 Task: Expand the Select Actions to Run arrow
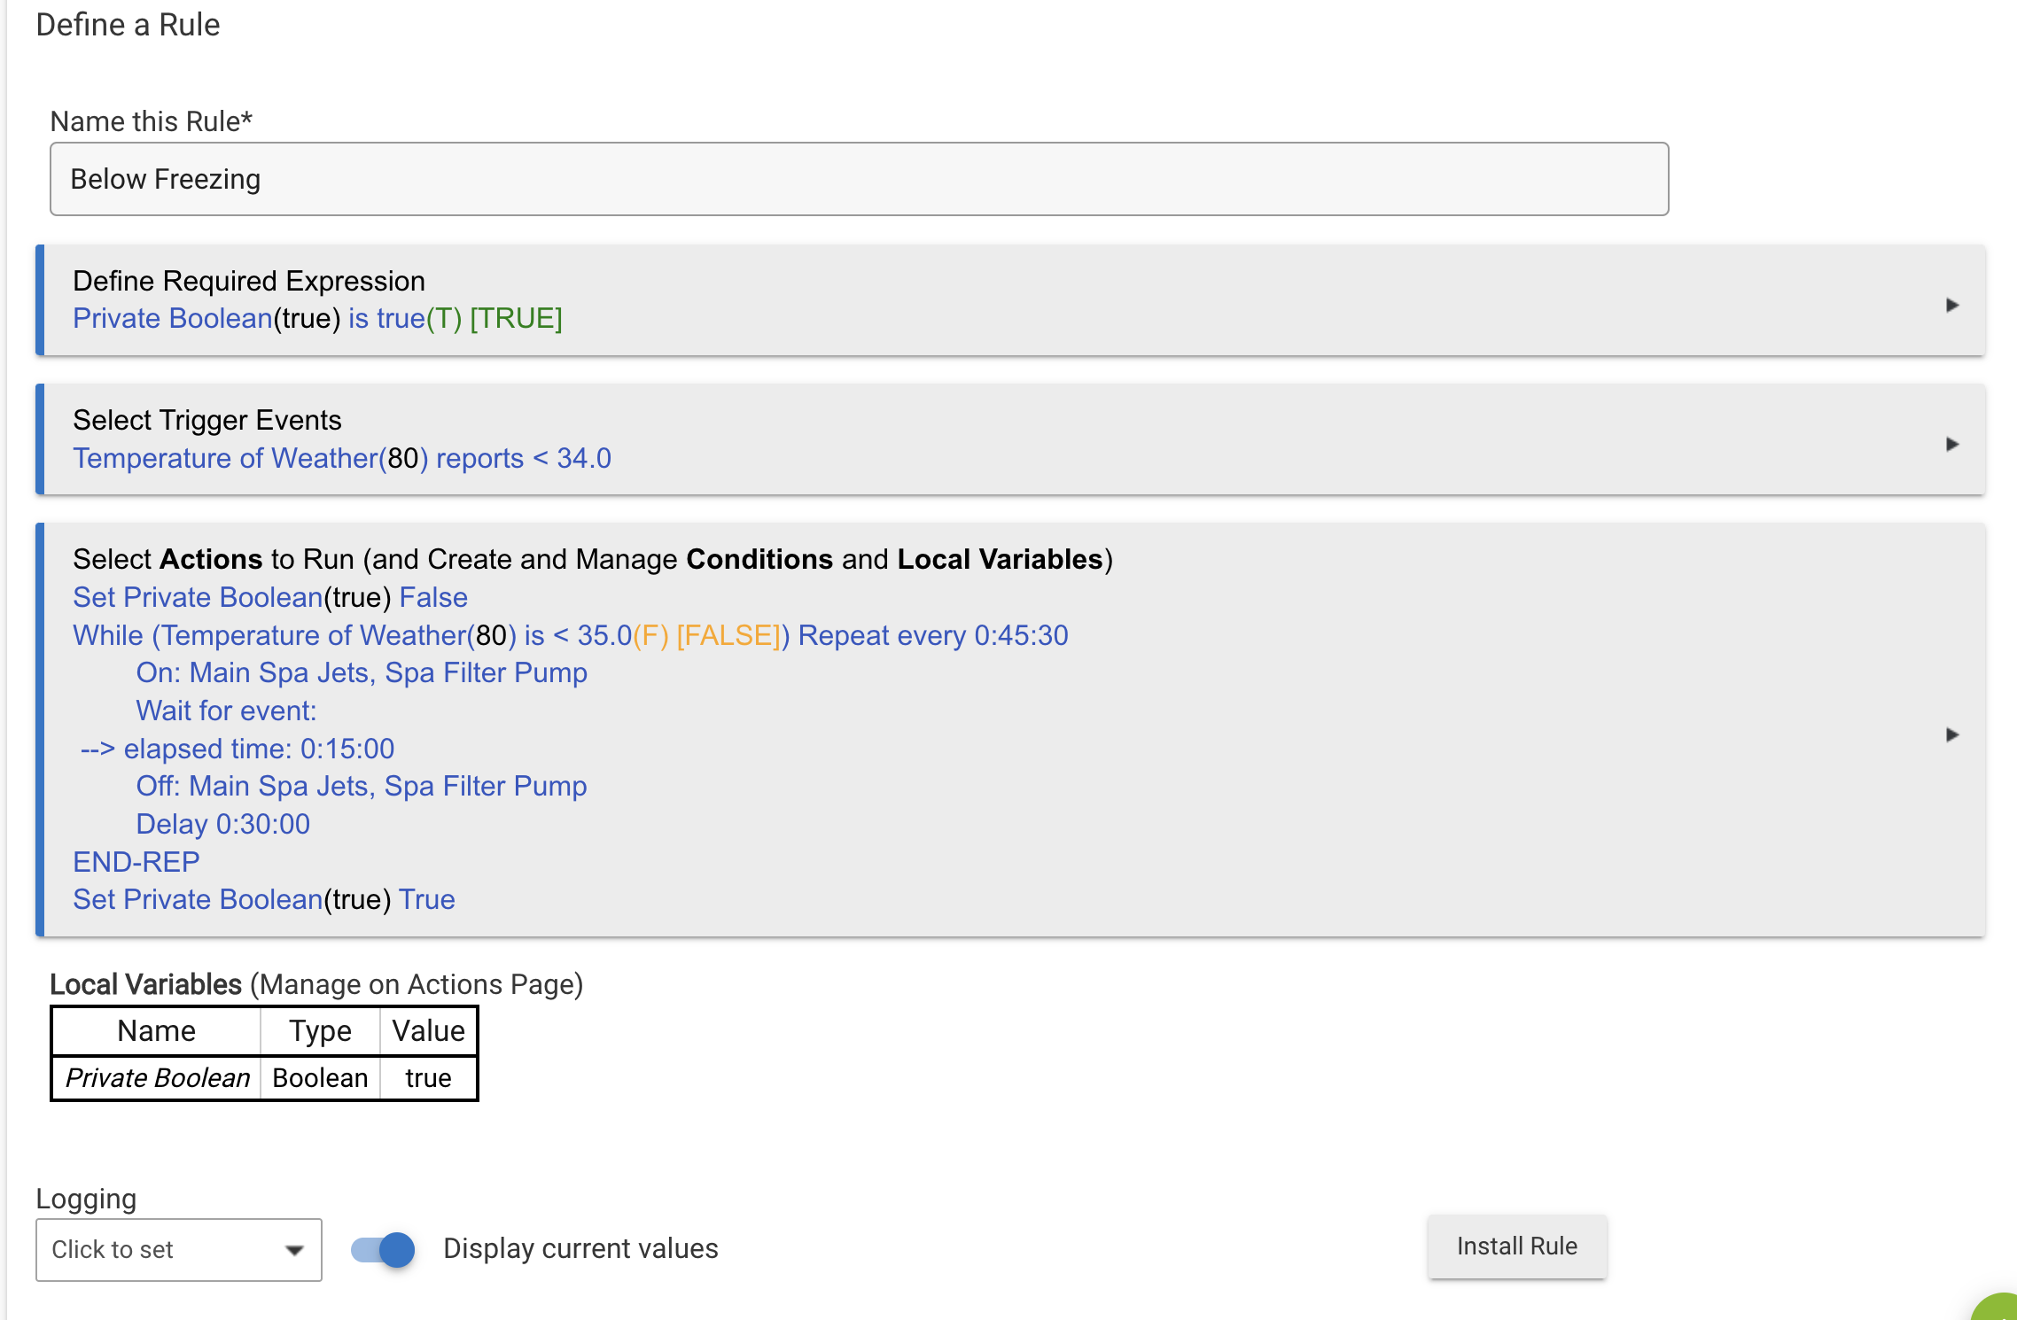click(1951, 734)
